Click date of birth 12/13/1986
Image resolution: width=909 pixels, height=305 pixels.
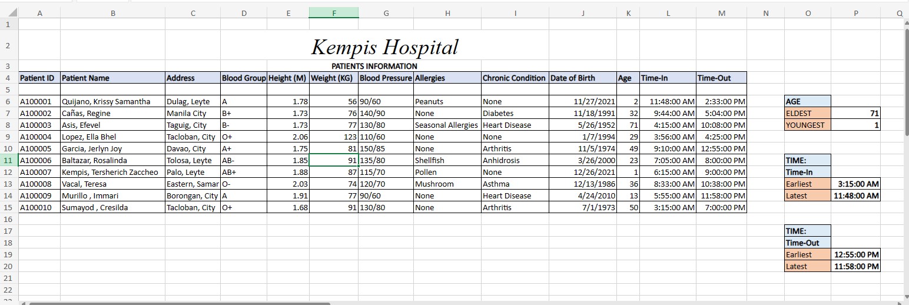pyautogui.click(x=583, y=184)
